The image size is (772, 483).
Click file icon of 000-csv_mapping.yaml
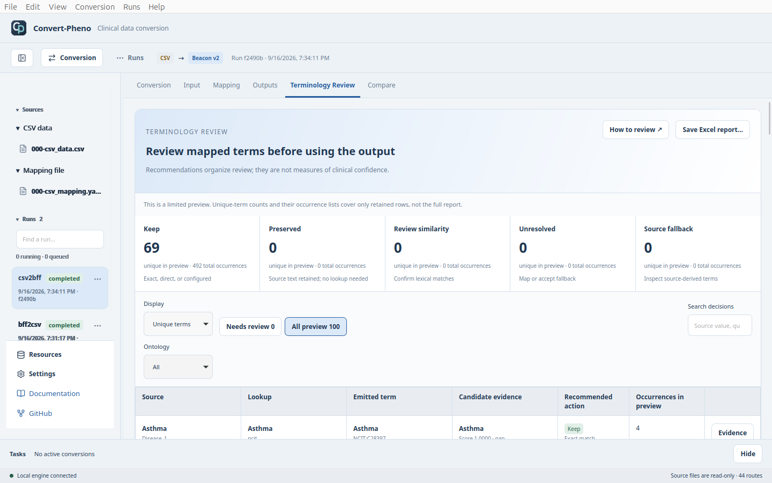click(23, 191)
